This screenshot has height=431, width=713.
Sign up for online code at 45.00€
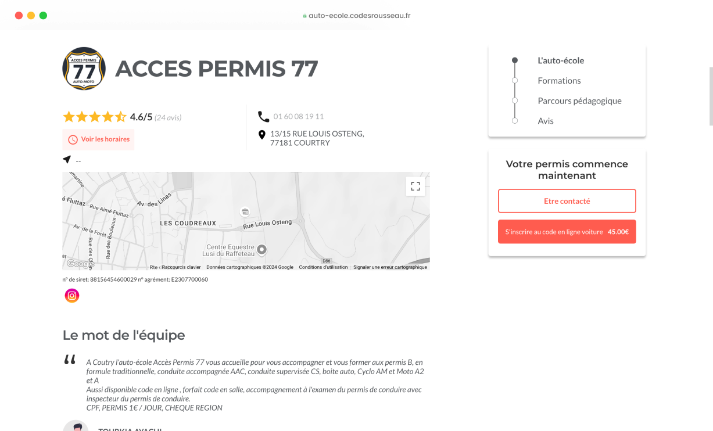coord(567,232)
